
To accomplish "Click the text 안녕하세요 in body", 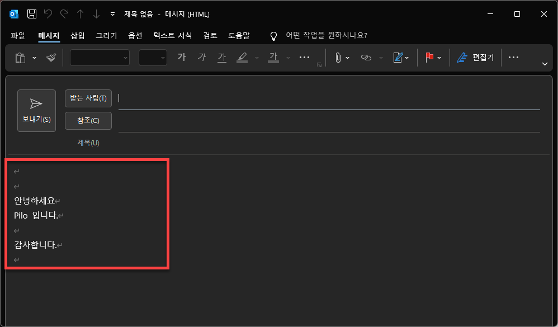I will coord(35,201).
